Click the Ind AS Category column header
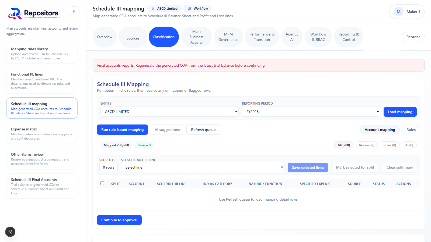The height and width of the screenshot is (242, 431). click(x=217, y=184)
